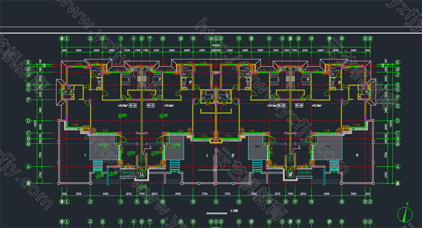Pick the "HS-10" unit type label box
The height and width of the screenshot is (228, 422).
133,106
